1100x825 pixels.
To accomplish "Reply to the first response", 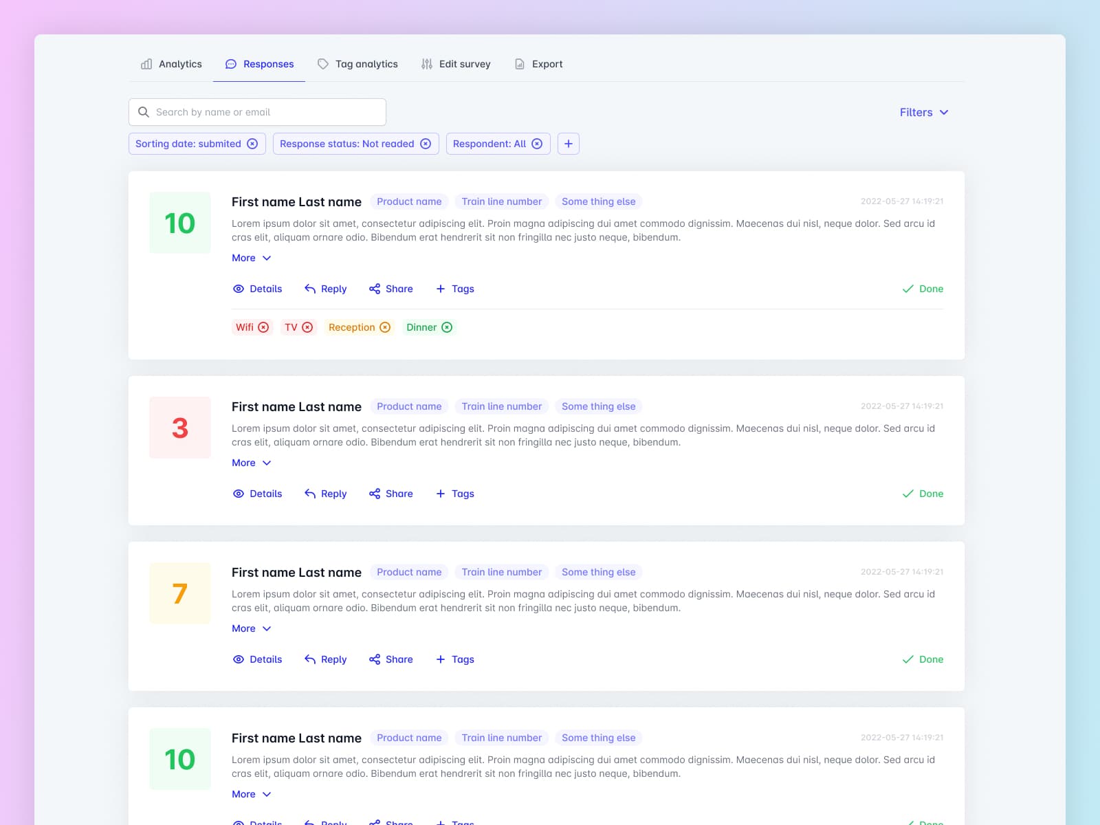I will (326, 289).
